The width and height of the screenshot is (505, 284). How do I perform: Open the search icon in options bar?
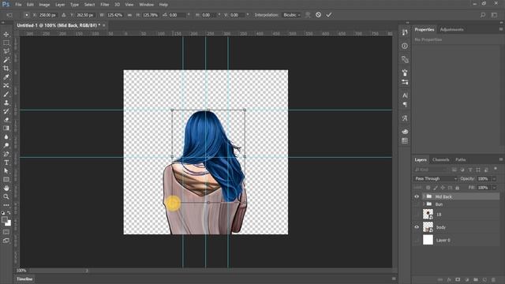pyautogui.click(x=483, y=15)
